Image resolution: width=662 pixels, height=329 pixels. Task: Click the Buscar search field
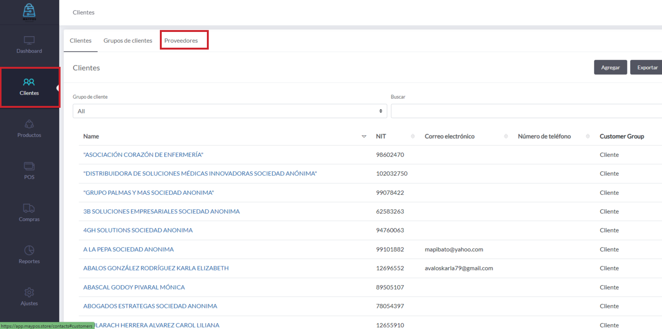pyautogui.click(x=526, y=111)
